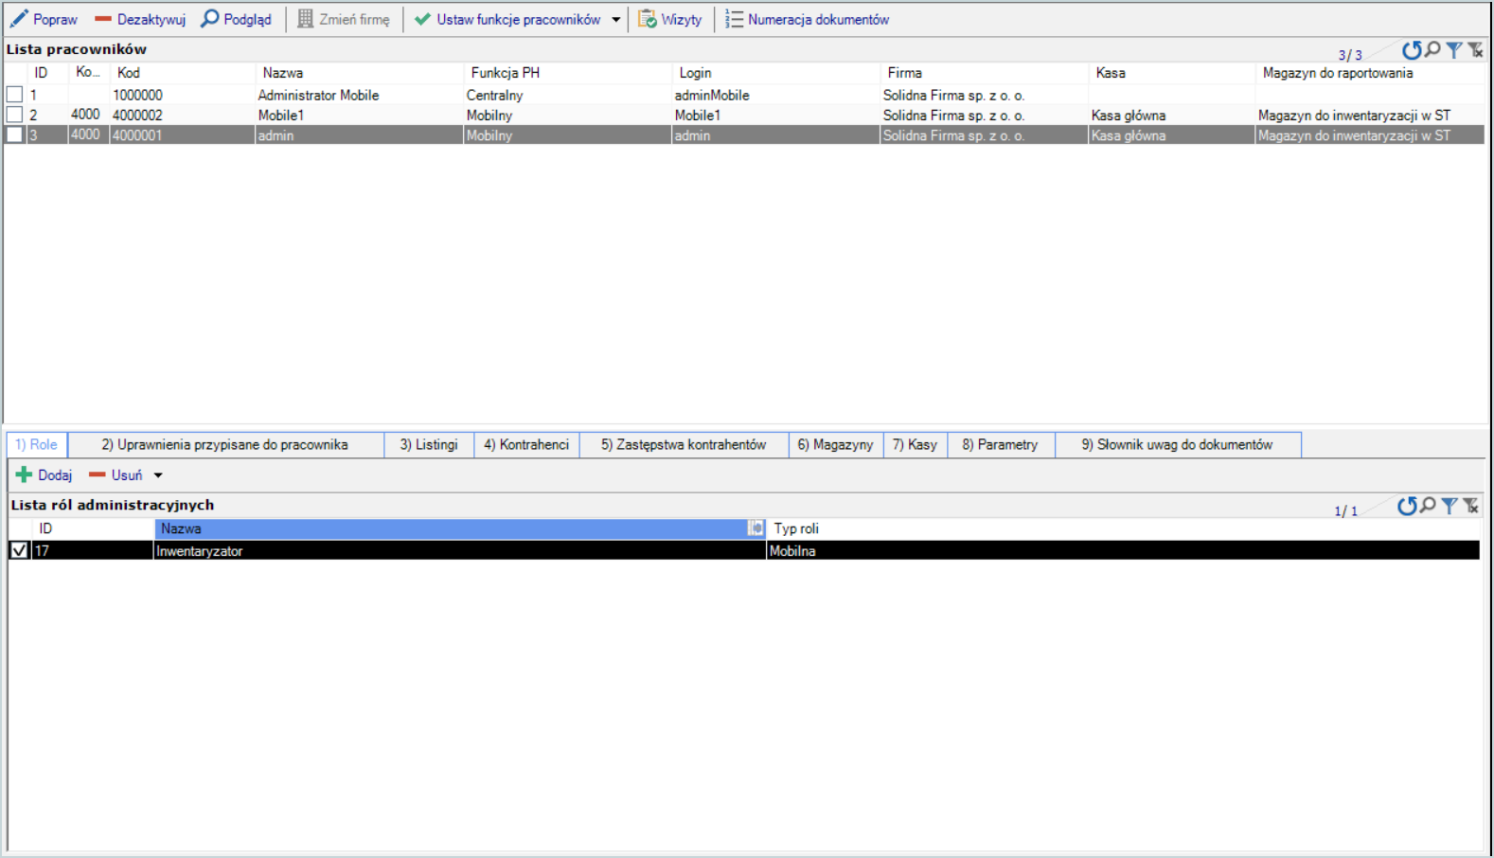Expand the Usuń dropdown arrow

tap(158, 475)
